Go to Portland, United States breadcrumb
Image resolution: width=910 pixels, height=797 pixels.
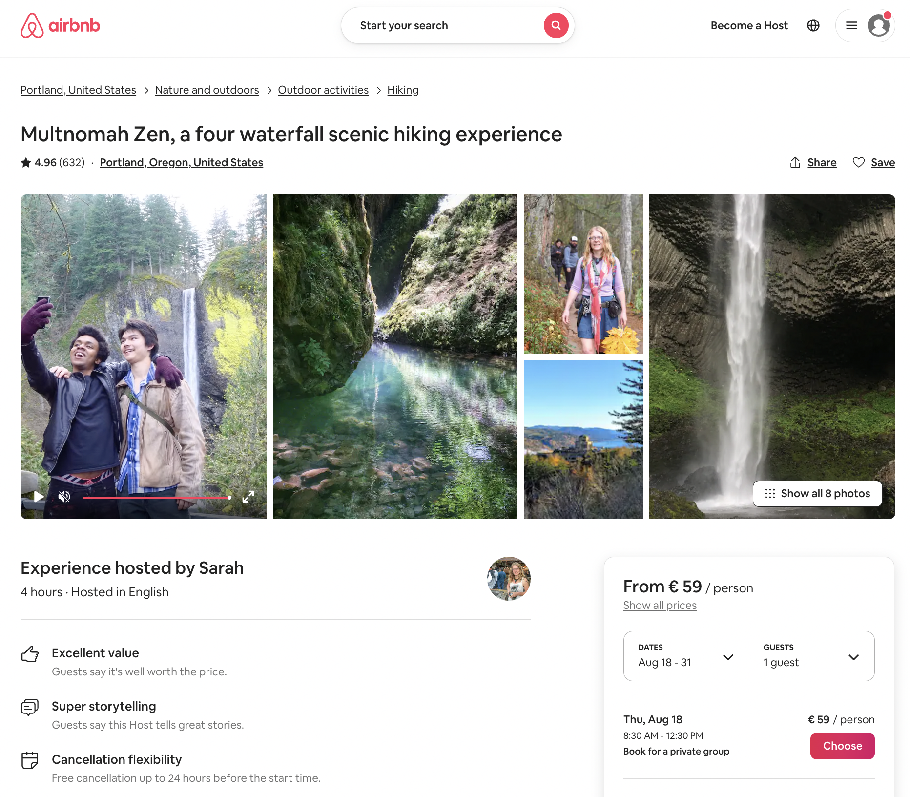coord(78,90)
